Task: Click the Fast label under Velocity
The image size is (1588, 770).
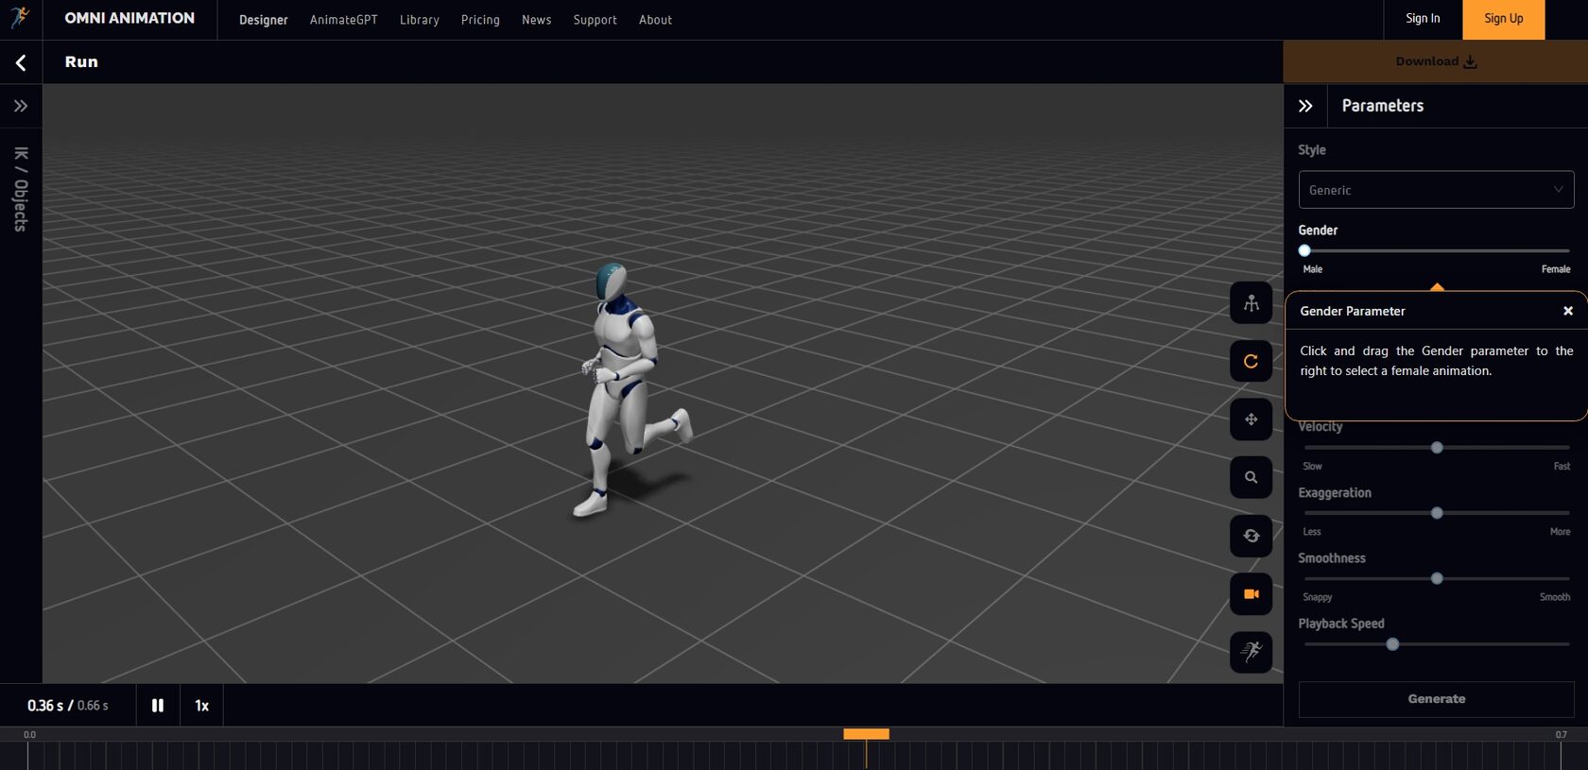Action: pos(1562,466)
